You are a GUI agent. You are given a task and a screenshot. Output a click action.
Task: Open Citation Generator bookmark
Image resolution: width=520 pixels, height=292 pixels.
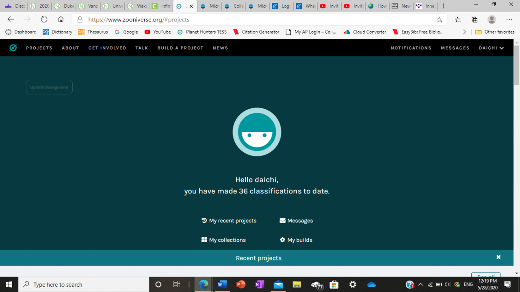pyautogui.click(x=256, y=32)
